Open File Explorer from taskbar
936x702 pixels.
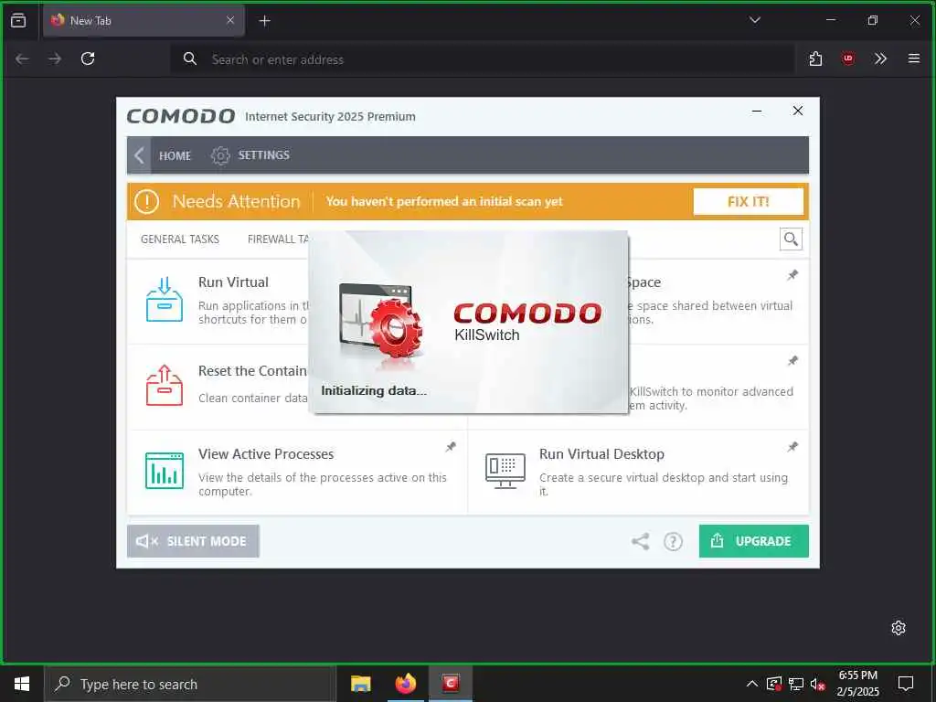tap(360, 684)
